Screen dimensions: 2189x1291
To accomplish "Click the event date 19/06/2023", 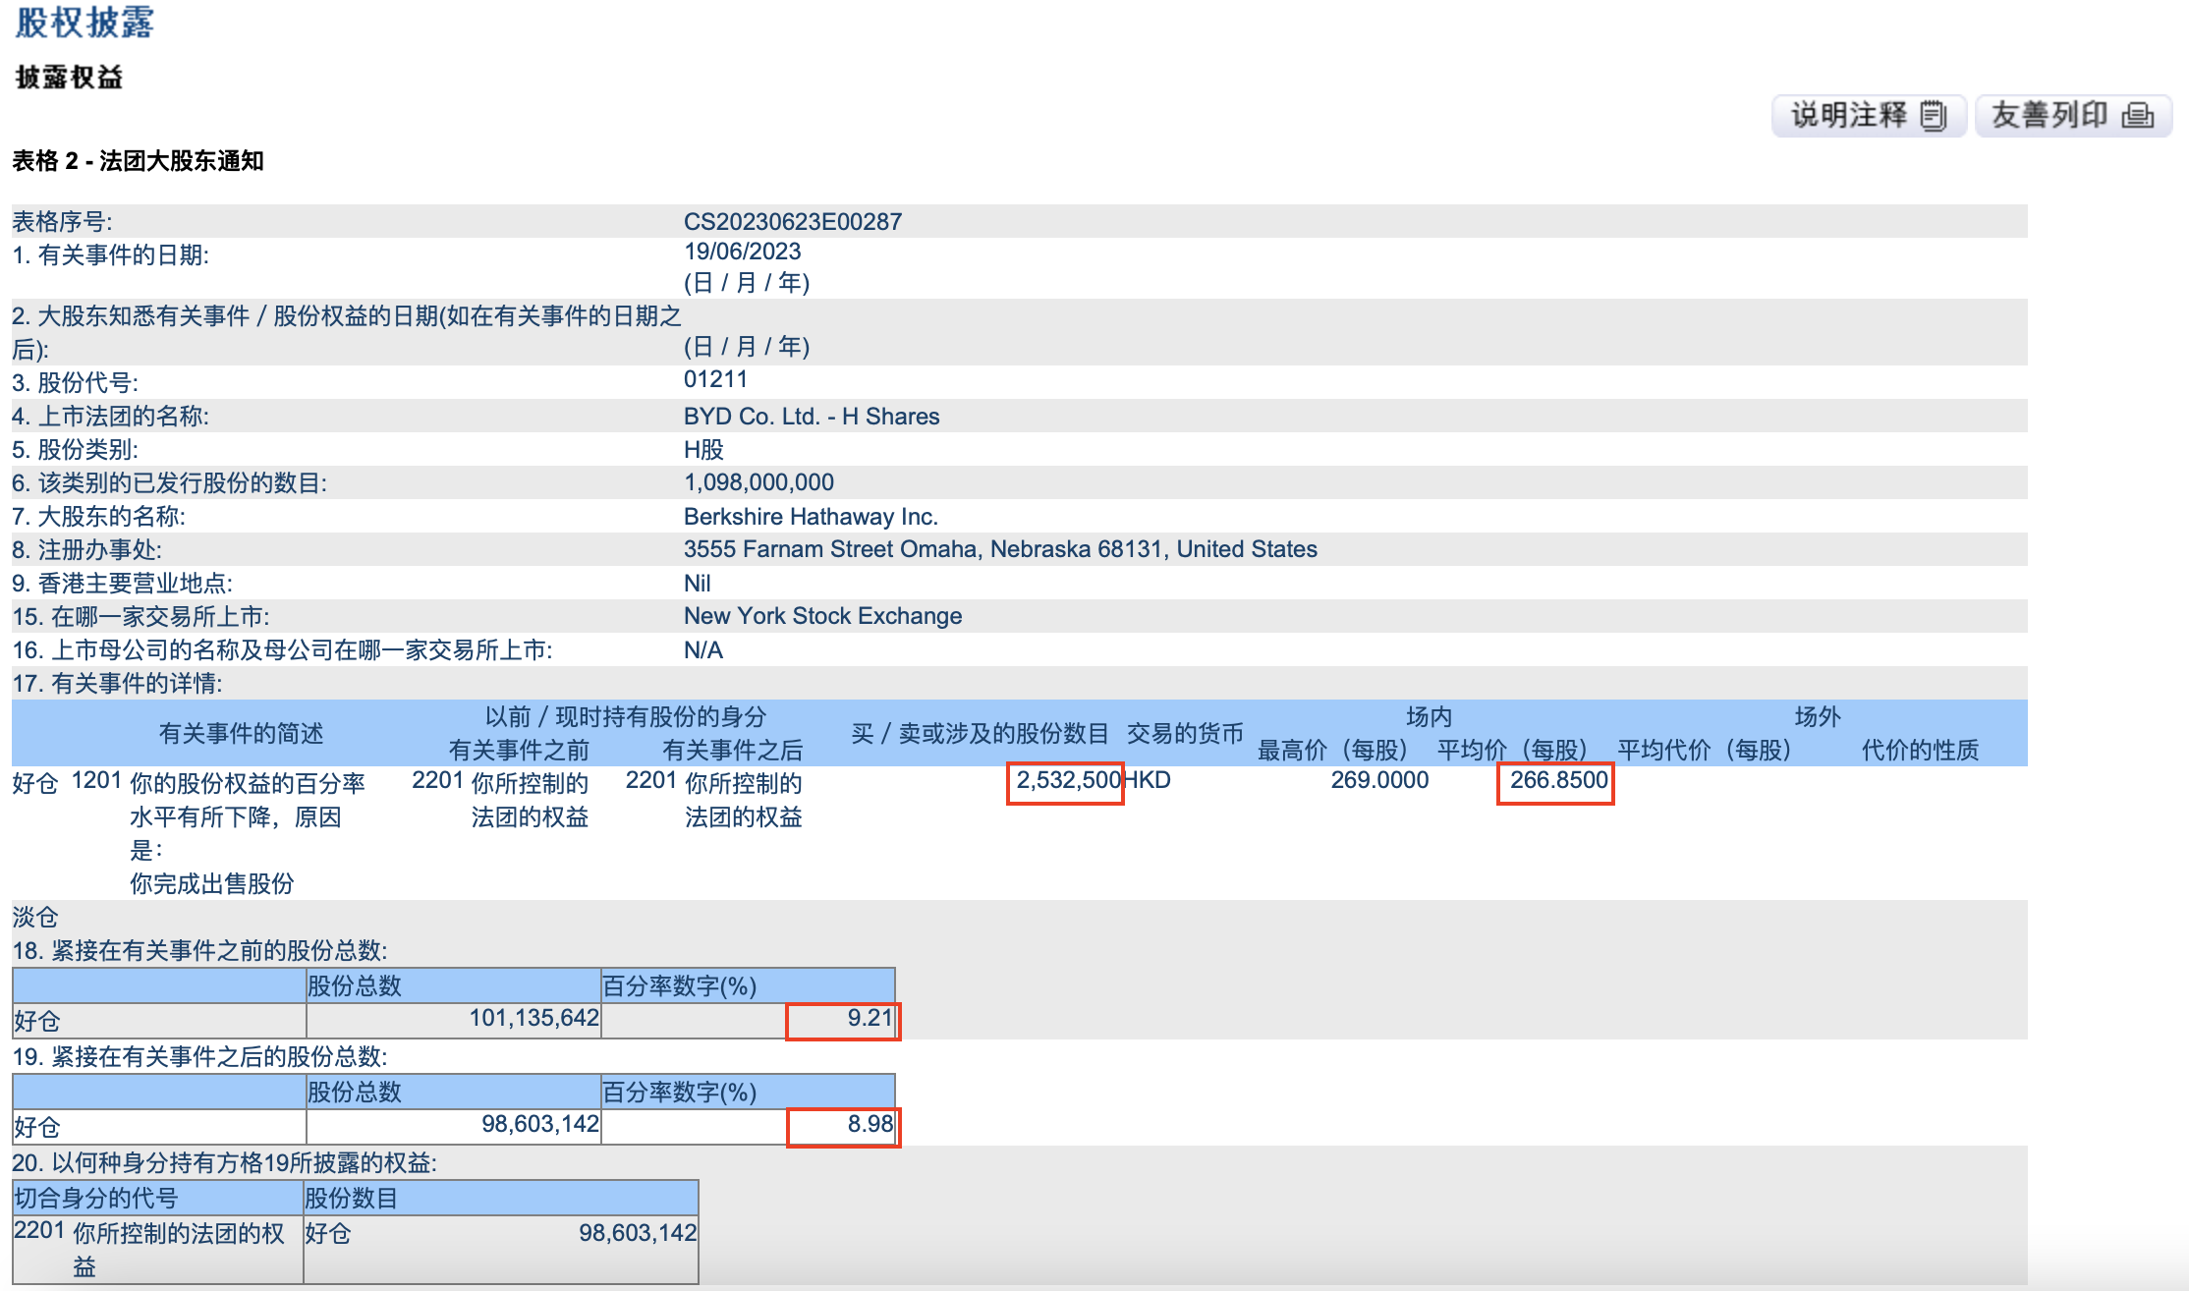I will [x=742, y=253].
